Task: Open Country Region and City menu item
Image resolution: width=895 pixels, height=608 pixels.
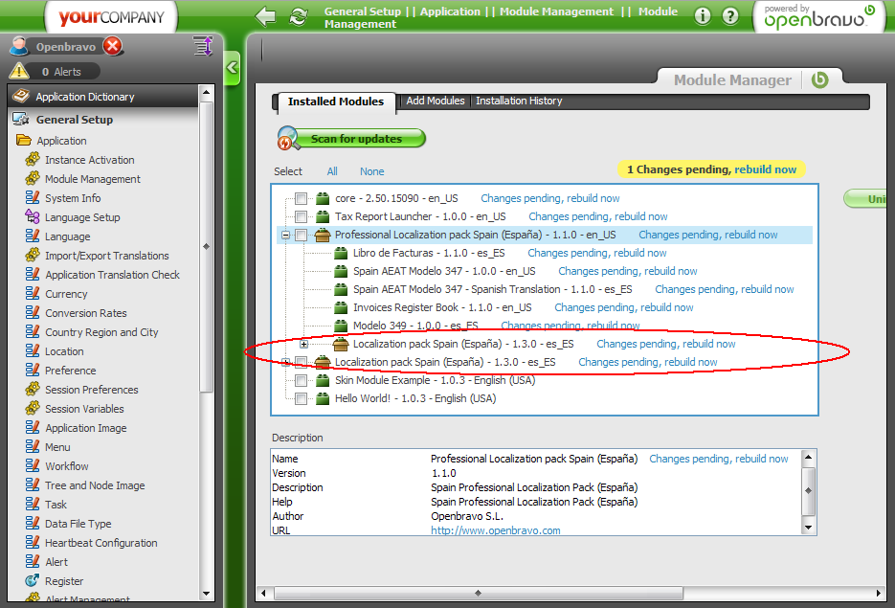Action: point(101,332)
